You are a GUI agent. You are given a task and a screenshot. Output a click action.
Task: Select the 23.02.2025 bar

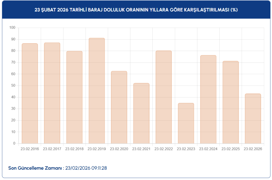(x=231, y=102)
